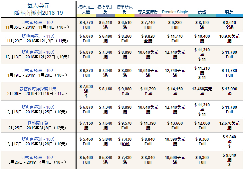The height and width of the screenshot is (169, 248).
Task: Open the 經典南極洲 - 10天 link for 1月19日 departure
Action: click(x=38, y=71)
